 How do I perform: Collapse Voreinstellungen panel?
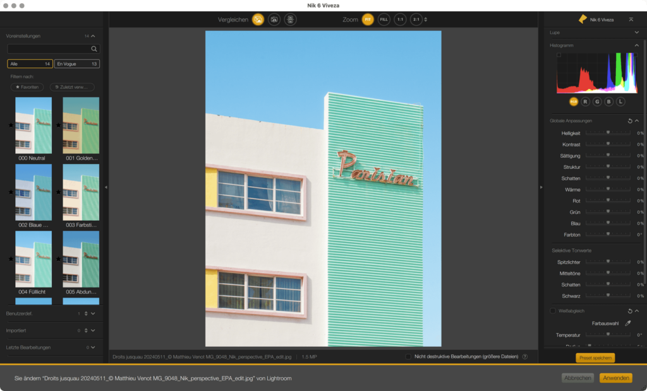coord(93,36)
